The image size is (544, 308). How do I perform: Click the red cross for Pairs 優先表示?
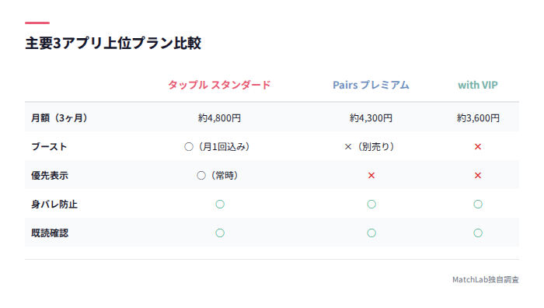[x=371, y=176]
